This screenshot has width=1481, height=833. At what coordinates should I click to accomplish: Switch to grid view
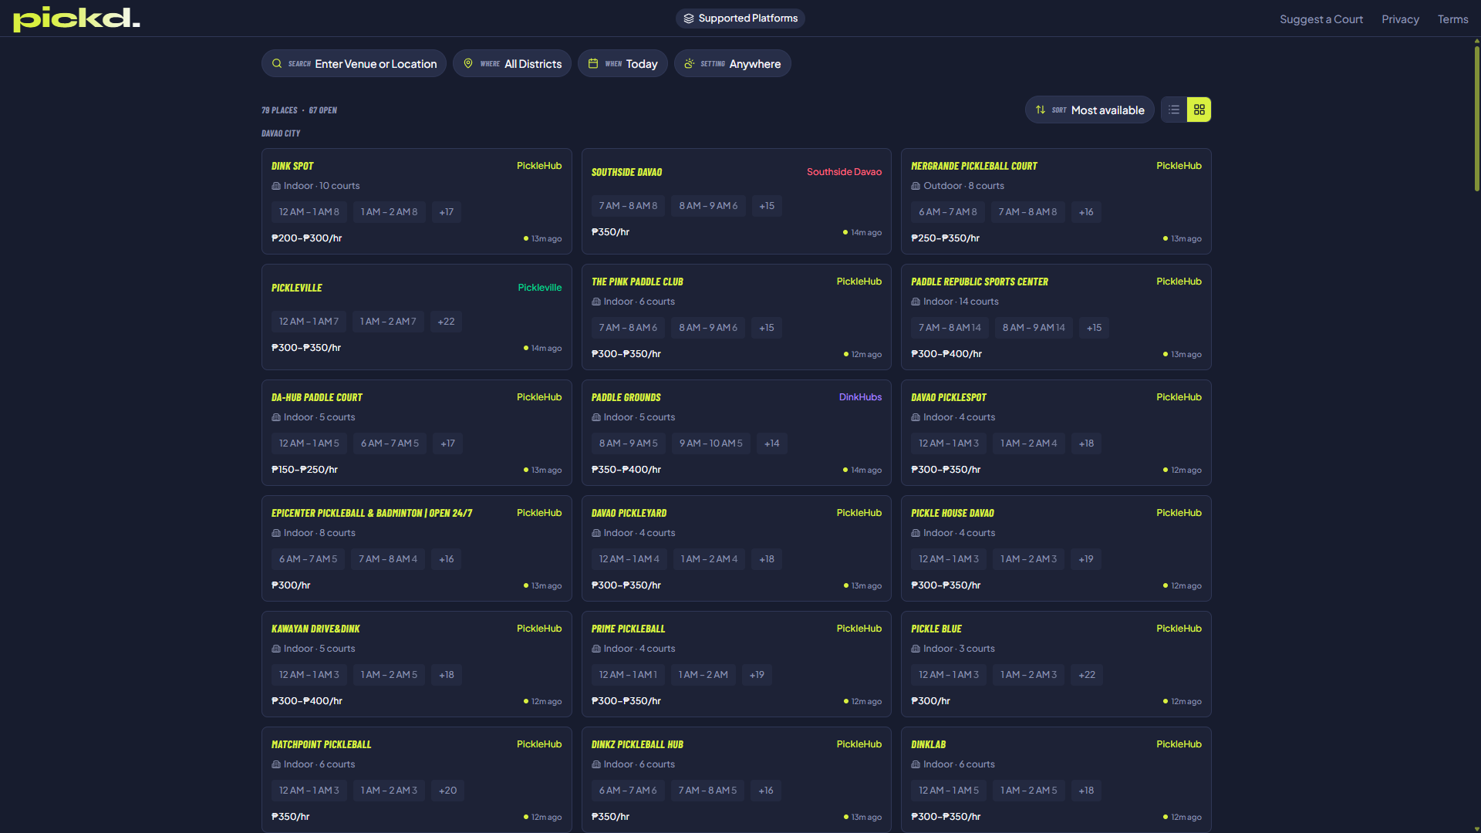click(1199, 110)
